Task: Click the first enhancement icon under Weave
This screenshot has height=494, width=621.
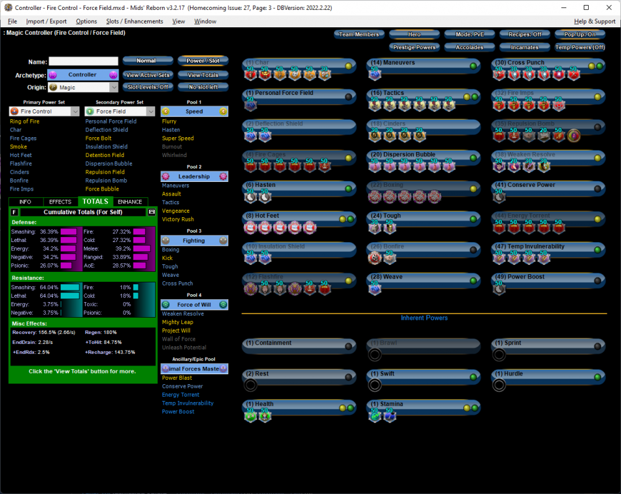Action: pyautogui.click(x=374, y=289)
